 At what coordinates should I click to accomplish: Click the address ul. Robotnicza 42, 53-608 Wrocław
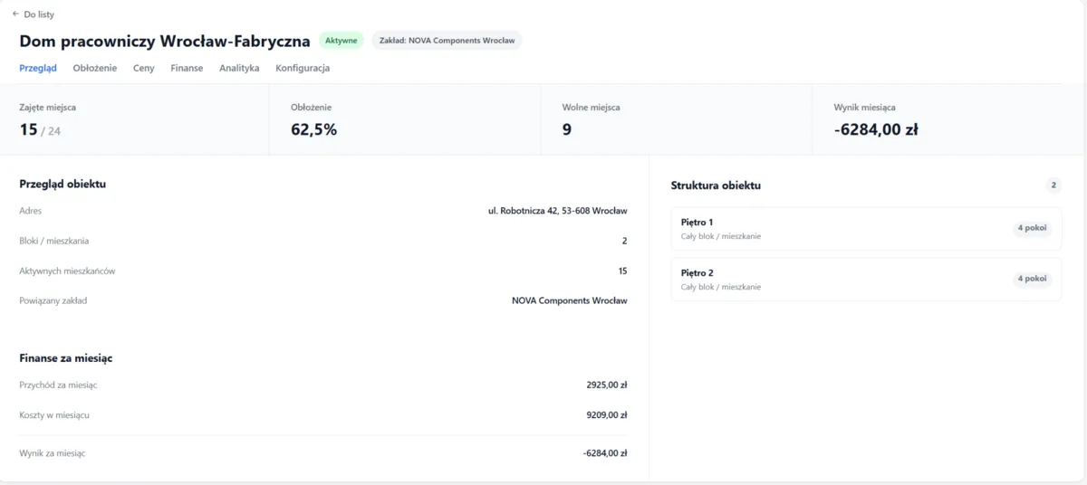point(557,211)
